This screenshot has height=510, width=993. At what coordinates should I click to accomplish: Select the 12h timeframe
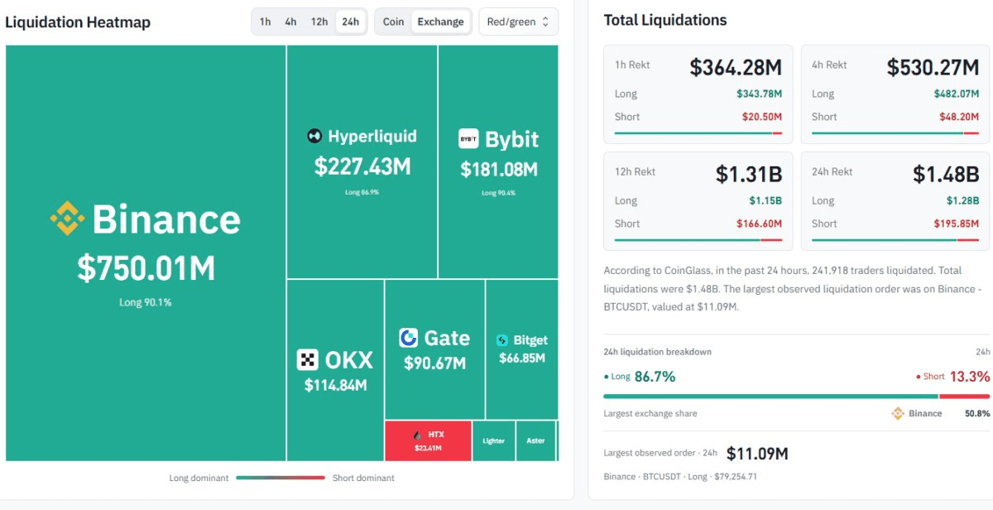(319, 22)
